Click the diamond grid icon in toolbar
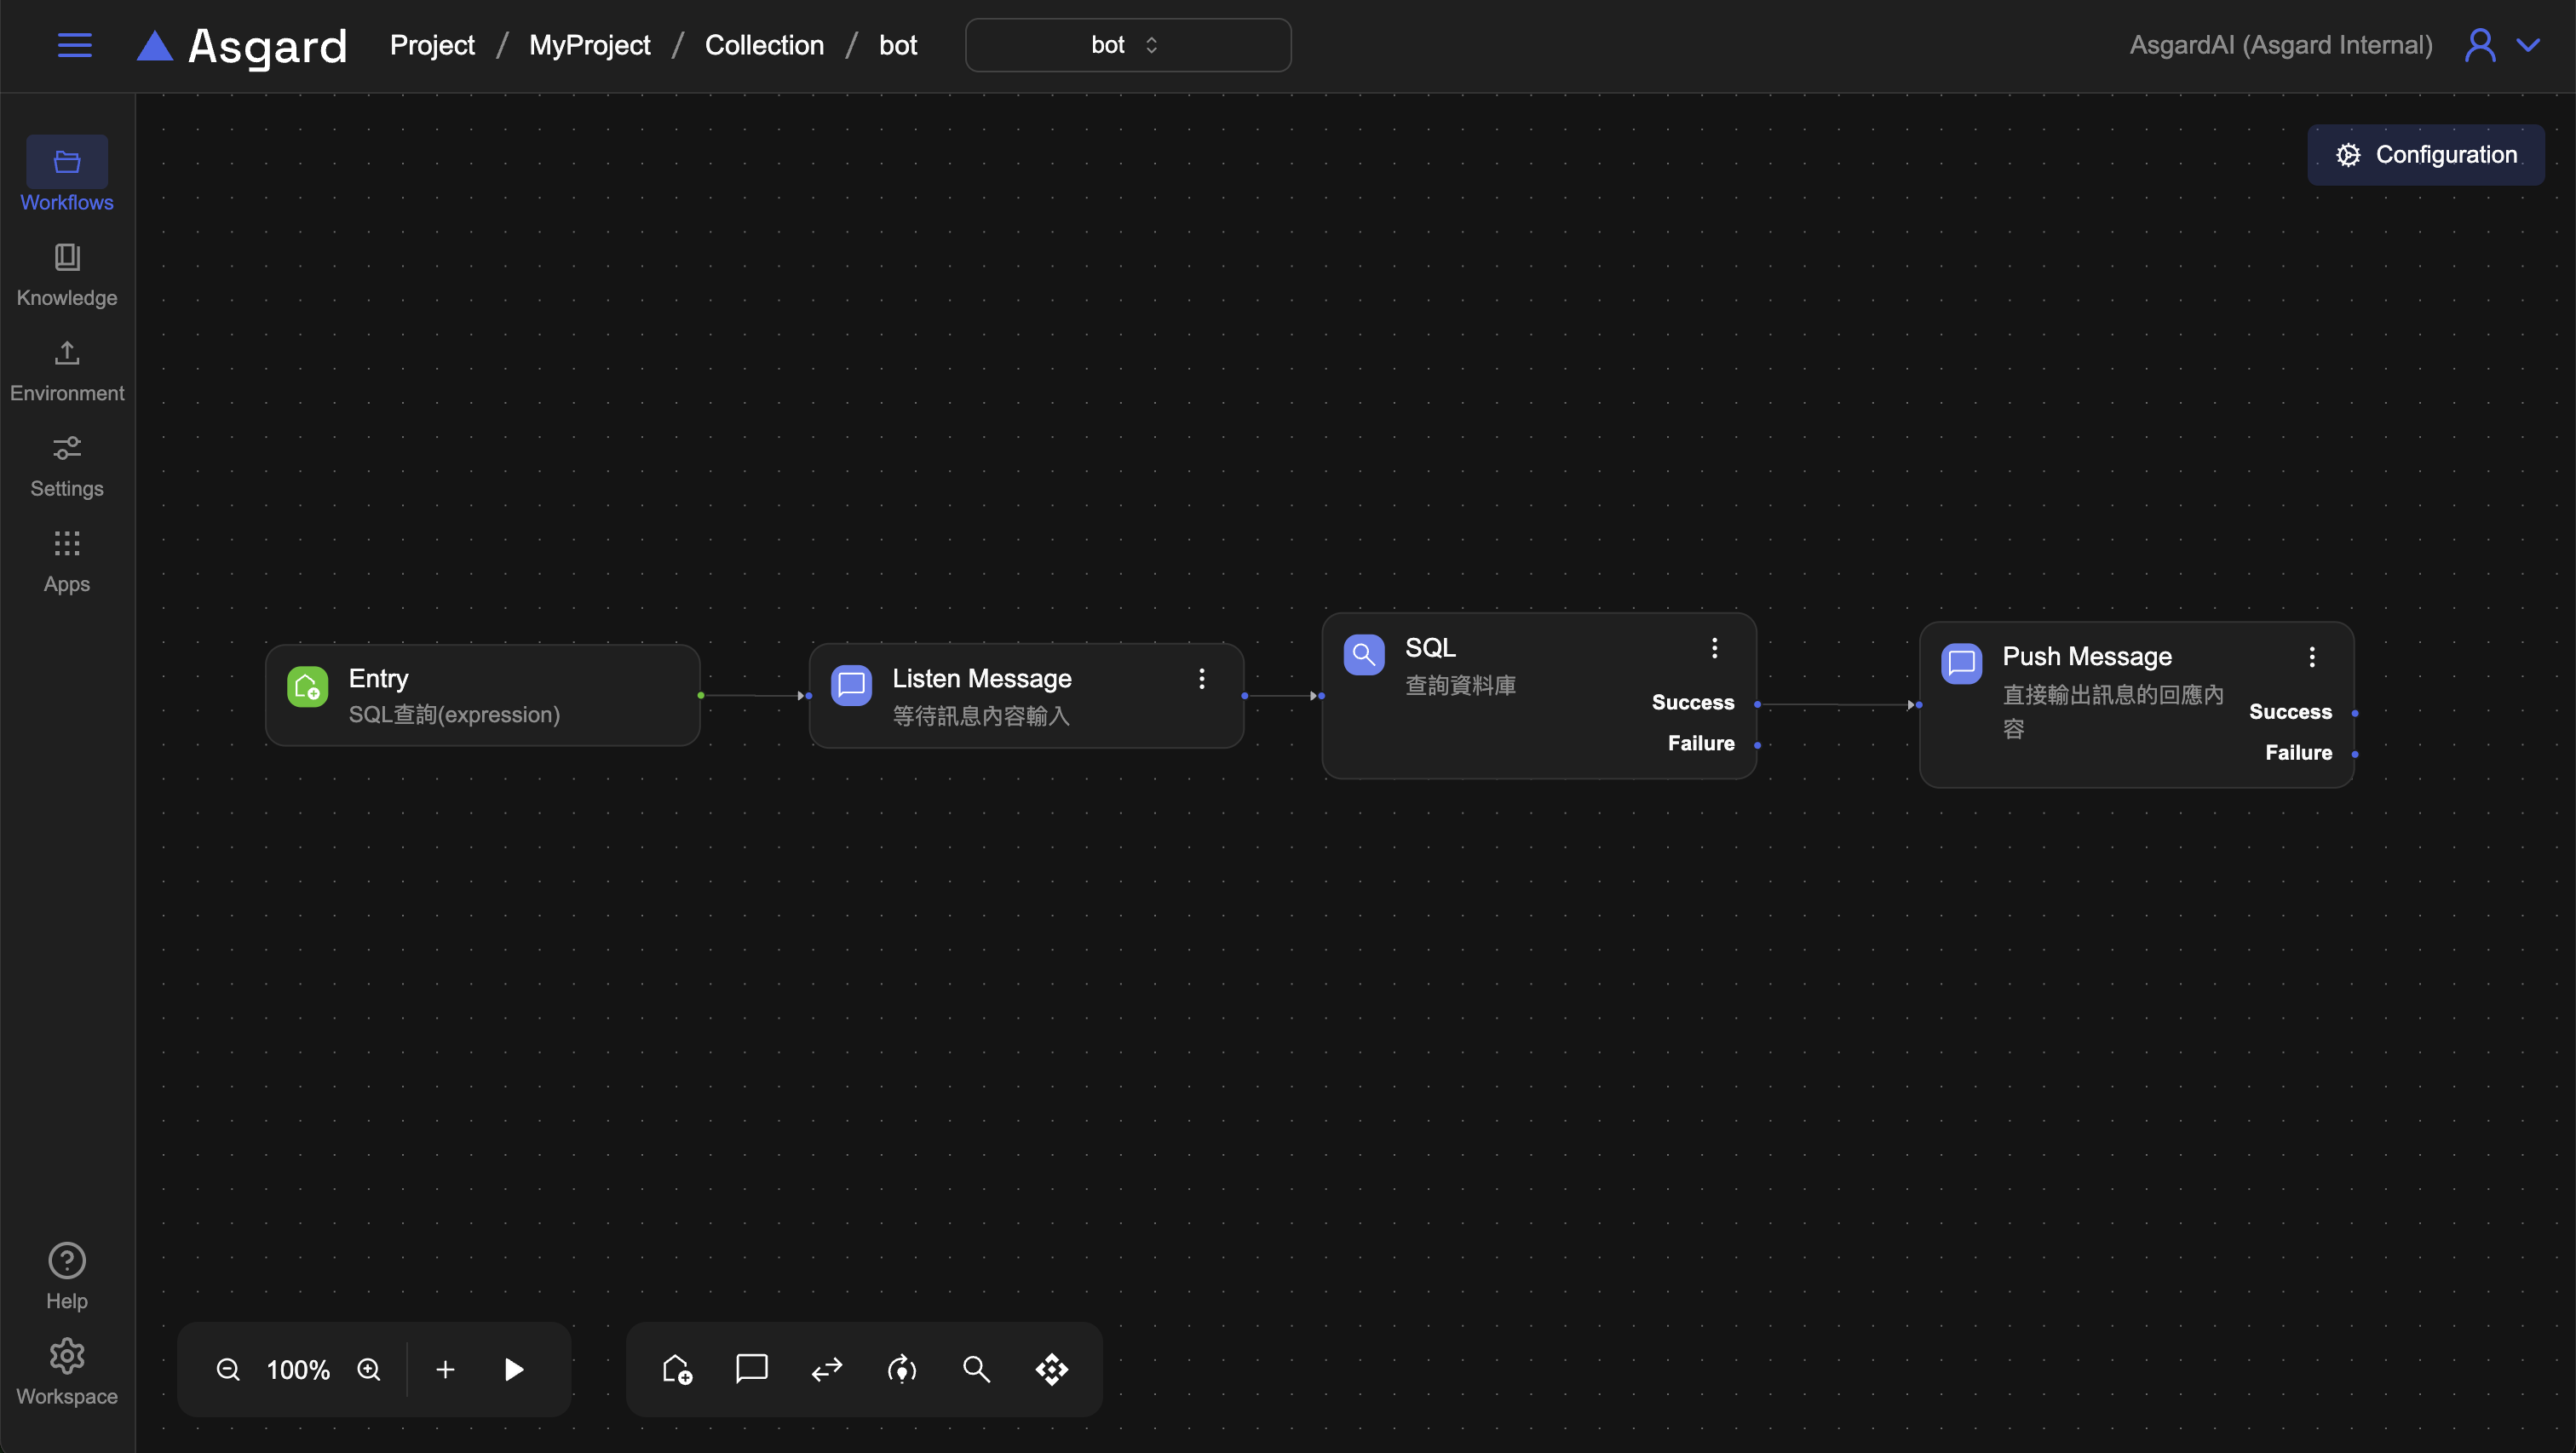Viewport: 2576px width, 1453px height. [x=1051, y=1369]
